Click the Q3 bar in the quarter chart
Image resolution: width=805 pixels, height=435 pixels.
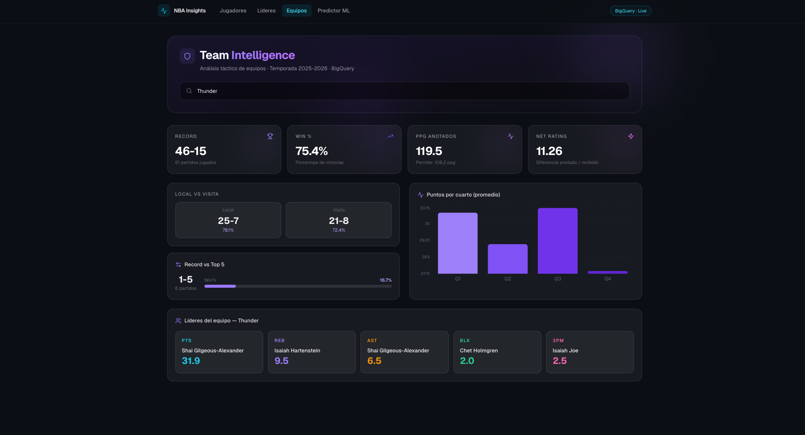pyautogui.click(x=558, y=241)
